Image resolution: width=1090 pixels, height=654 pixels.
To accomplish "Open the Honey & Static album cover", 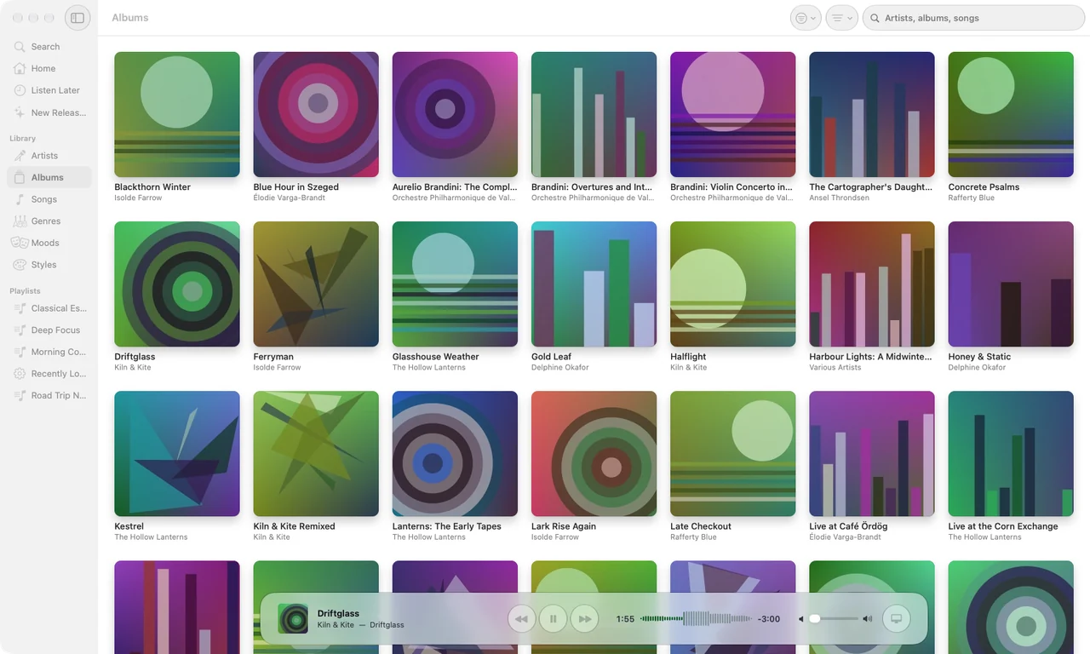I will (1011, 284).
